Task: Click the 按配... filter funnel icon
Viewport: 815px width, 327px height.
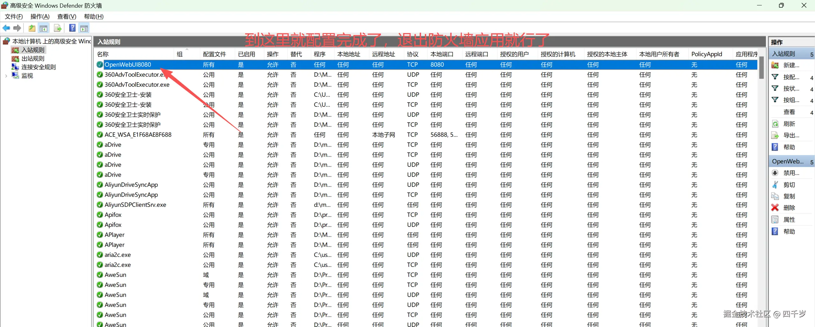Action: point(775,77)
